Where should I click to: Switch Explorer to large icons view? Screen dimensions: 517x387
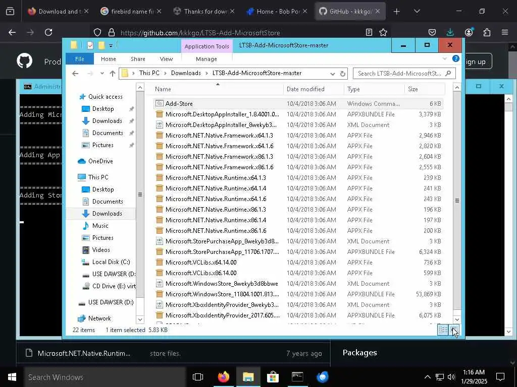coord(454,330)
